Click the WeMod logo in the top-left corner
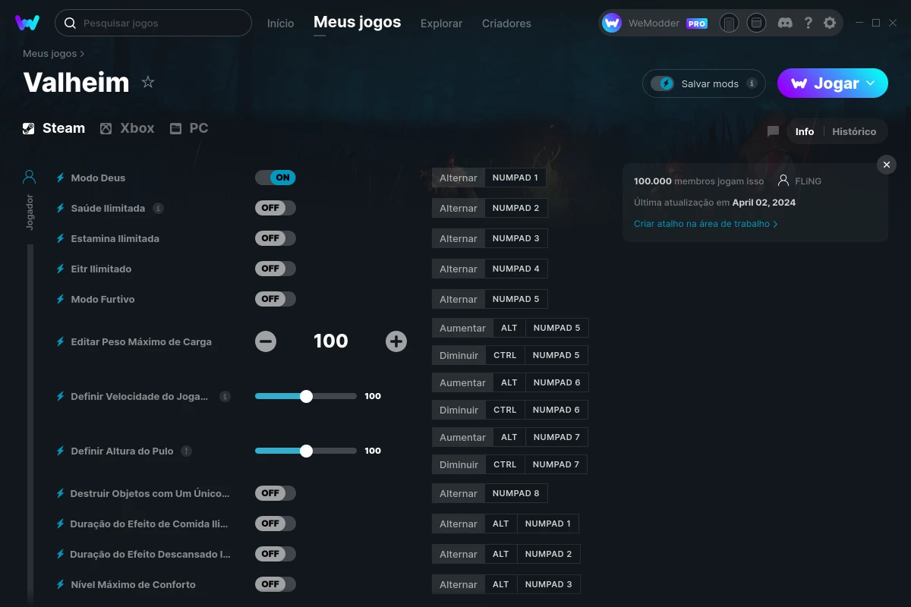The height and width of the screenshot is (607, 911). (x=27, y=23)
